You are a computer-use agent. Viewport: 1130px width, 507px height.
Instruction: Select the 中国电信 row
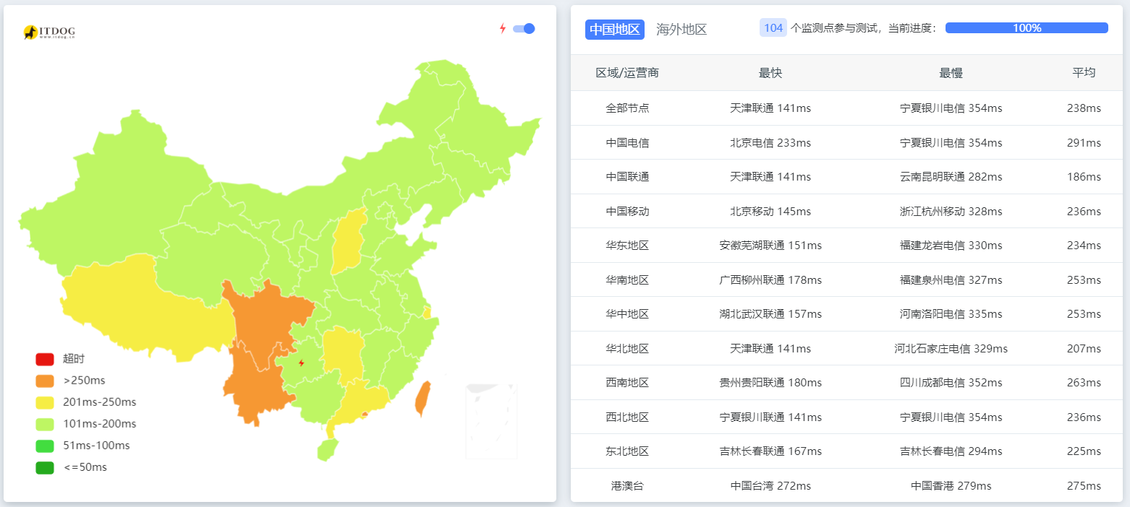pos(627,143)
